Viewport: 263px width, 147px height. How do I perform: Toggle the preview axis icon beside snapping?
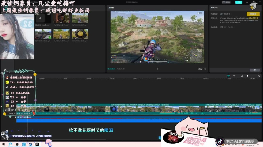click(234, 76)
